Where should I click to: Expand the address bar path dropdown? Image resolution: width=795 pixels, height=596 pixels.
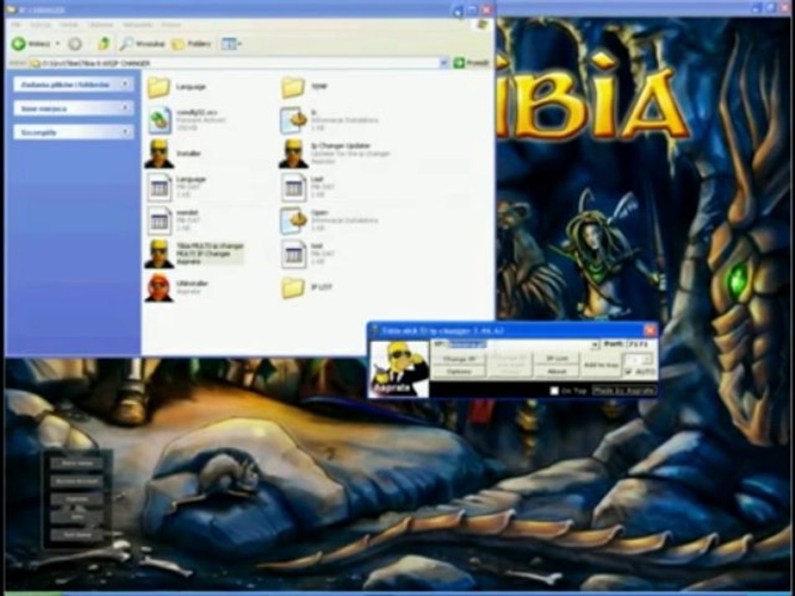tap(444, 64)
